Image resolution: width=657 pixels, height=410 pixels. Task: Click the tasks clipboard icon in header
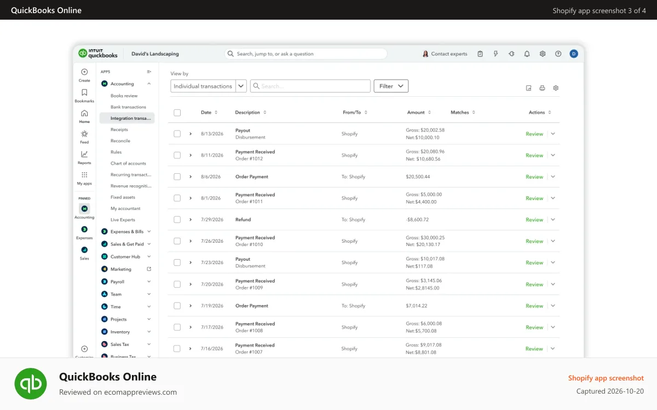(x=480, y=54)
